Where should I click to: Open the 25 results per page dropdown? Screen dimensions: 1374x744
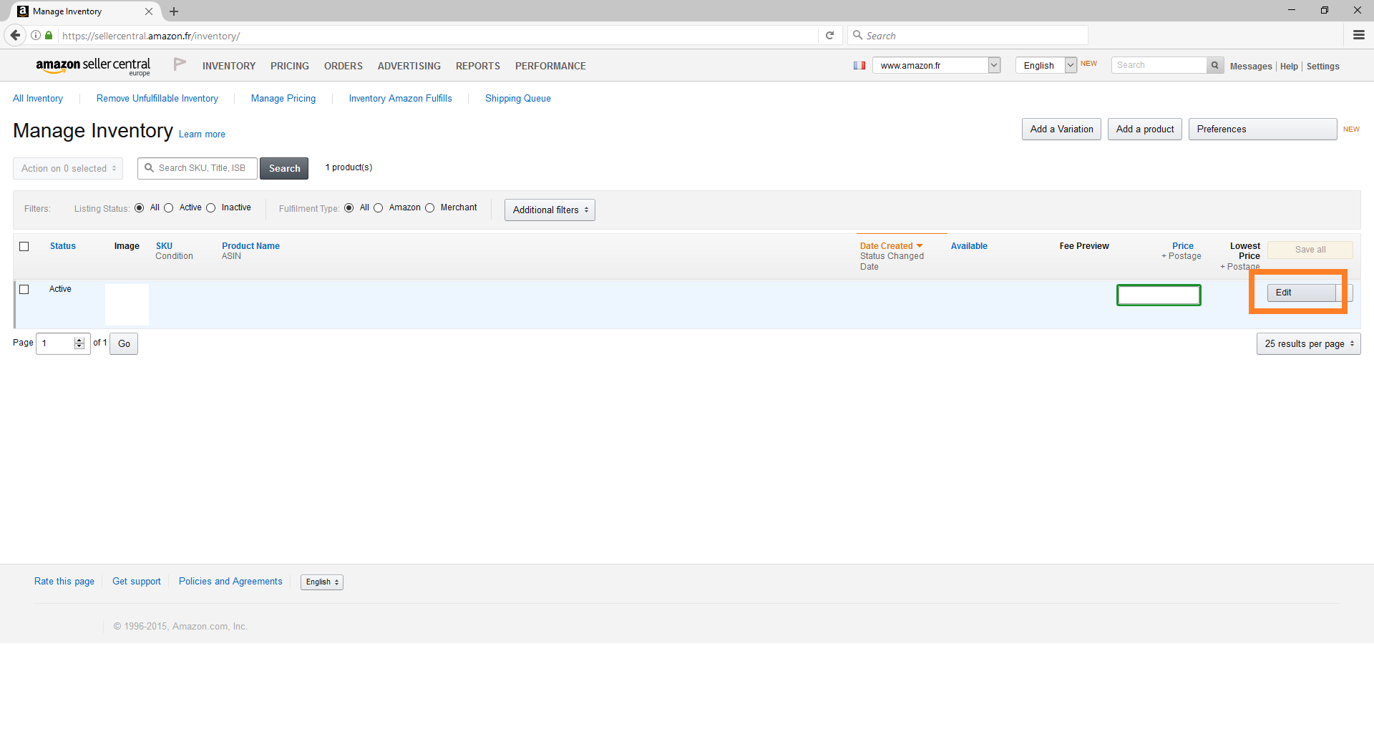(1308, 343)
